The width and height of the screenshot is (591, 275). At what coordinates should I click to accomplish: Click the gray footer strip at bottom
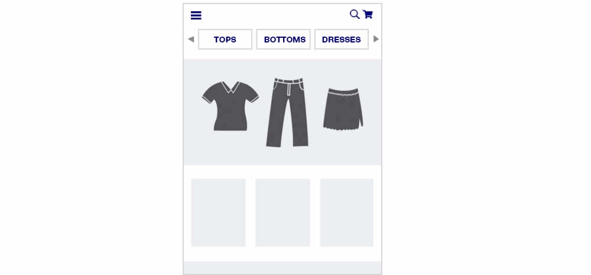click(282, 267)
